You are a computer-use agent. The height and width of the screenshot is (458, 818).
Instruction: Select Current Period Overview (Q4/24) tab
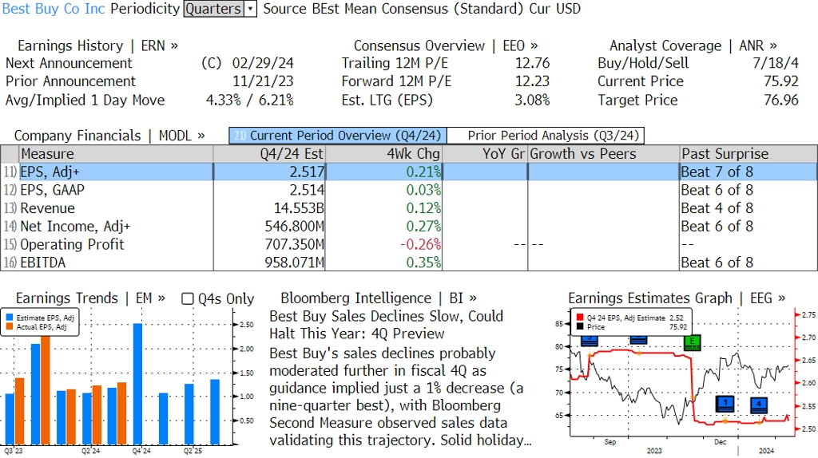(x=338, y=136)
